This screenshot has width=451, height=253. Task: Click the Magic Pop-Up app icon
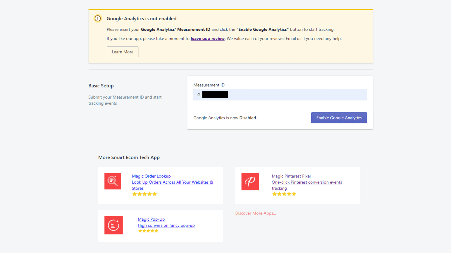click(113, 225)
